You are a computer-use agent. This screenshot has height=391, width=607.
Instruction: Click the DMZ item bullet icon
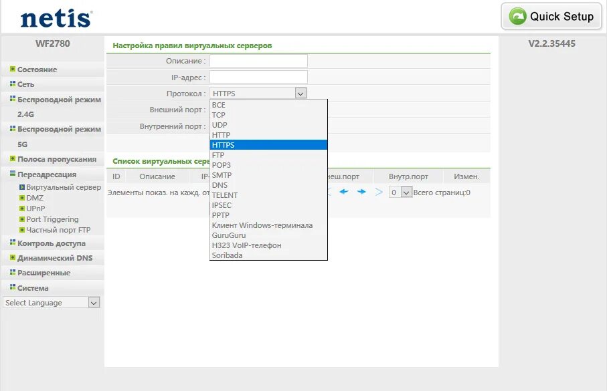click(22, 198)
